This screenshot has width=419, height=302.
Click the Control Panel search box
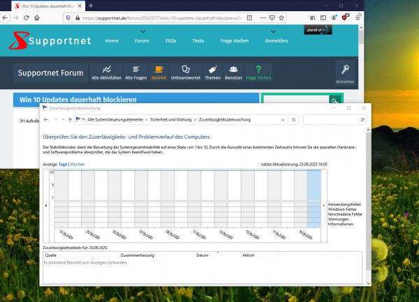(x=335, y=120)
